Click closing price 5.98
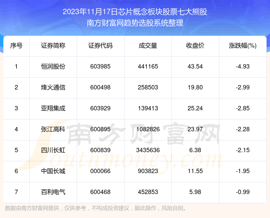This screenshot has width=270, height=218. (195, 192)
